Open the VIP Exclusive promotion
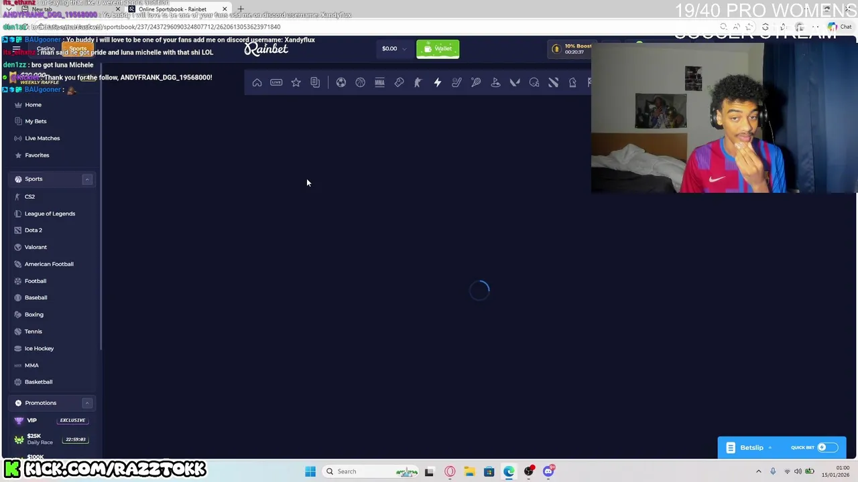The image size is (858, 482). click(x=51, y=420)
